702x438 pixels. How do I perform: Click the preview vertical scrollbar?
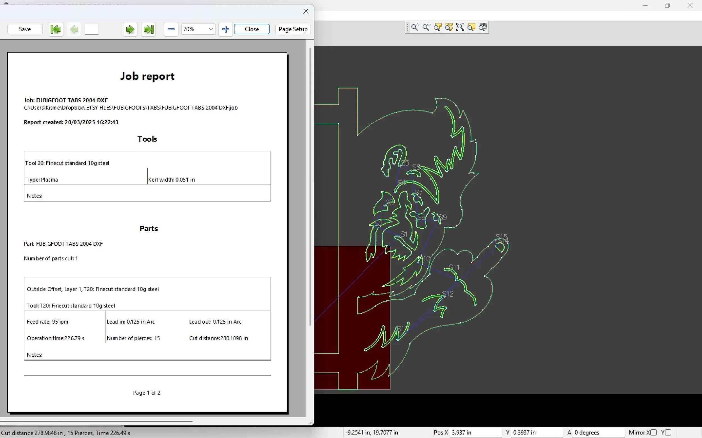click(x=310, y=186)
